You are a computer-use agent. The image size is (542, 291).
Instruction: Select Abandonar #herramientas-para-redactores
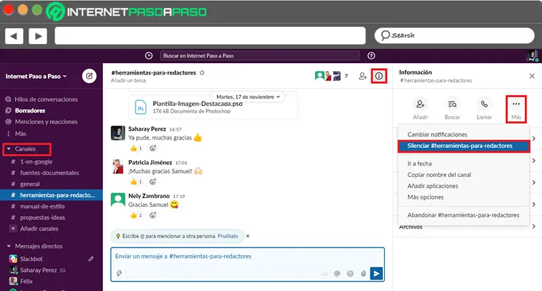coord(463,215)
